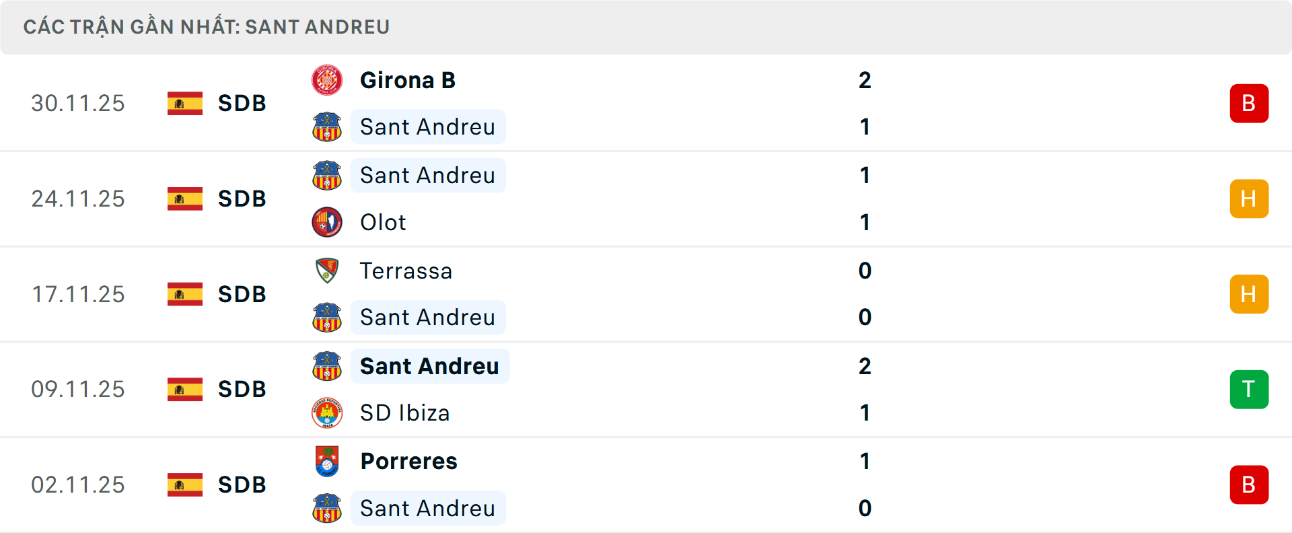Click the SD Ibiza club crest
Image resolution: width=1292 pixels, height=533 pixels.
(x=327, y=413)
